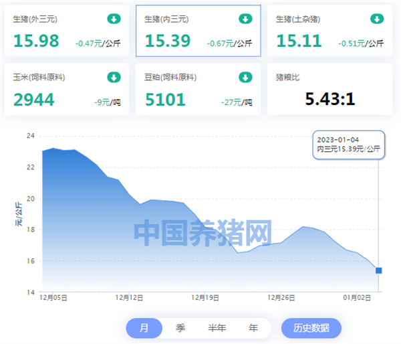401x344 pixels.
Task: Open the 历史数据 button
Action: pyautogui.click(x=311, y=328)
